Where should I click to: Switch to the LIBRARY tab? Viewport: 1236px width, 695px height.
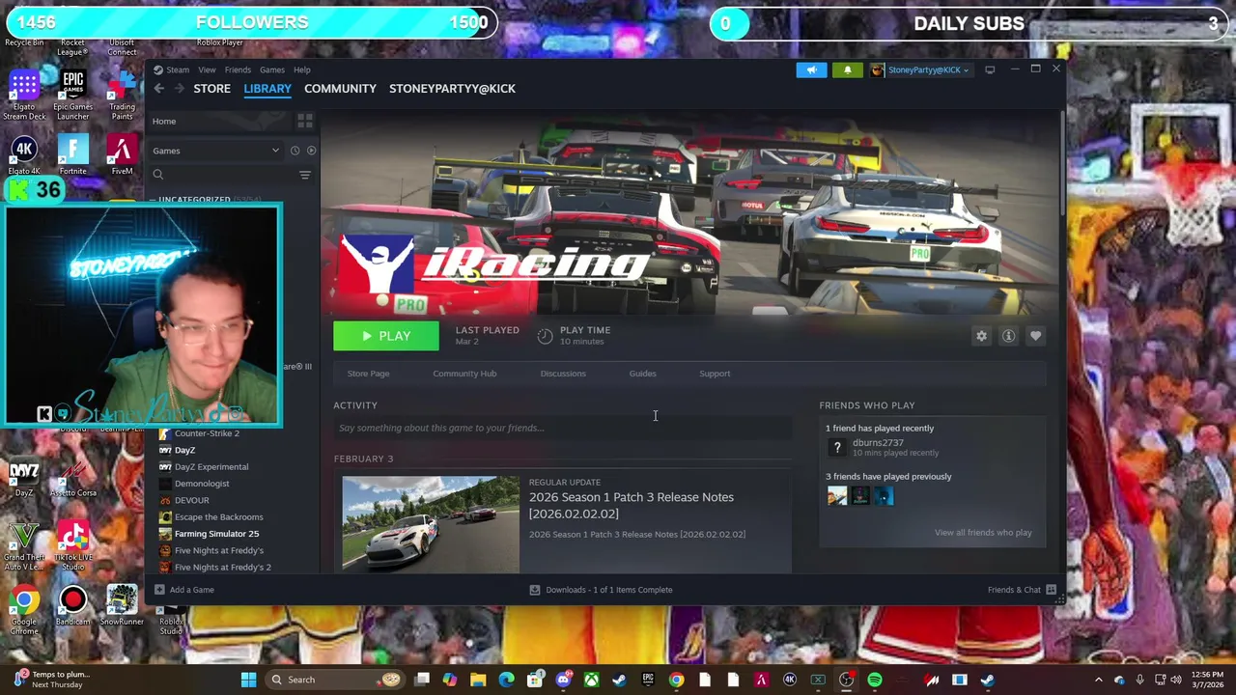tap(267, 89)
